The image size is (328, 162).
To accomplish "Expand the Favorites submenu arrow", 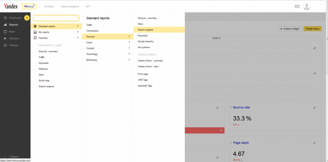I will click(x=78, y=38).
